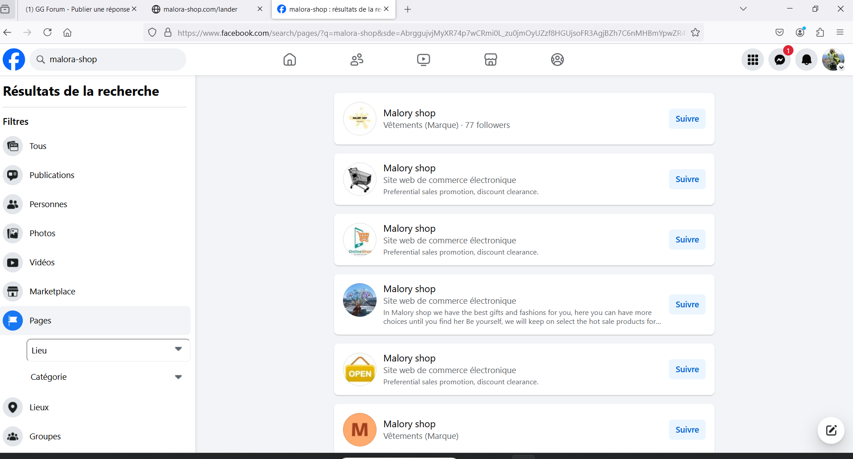Screen dimensions: 853x459
Task: Open Malory shop title beside orange M avatar
Action: pyautogui.click(x=409, y=424)
